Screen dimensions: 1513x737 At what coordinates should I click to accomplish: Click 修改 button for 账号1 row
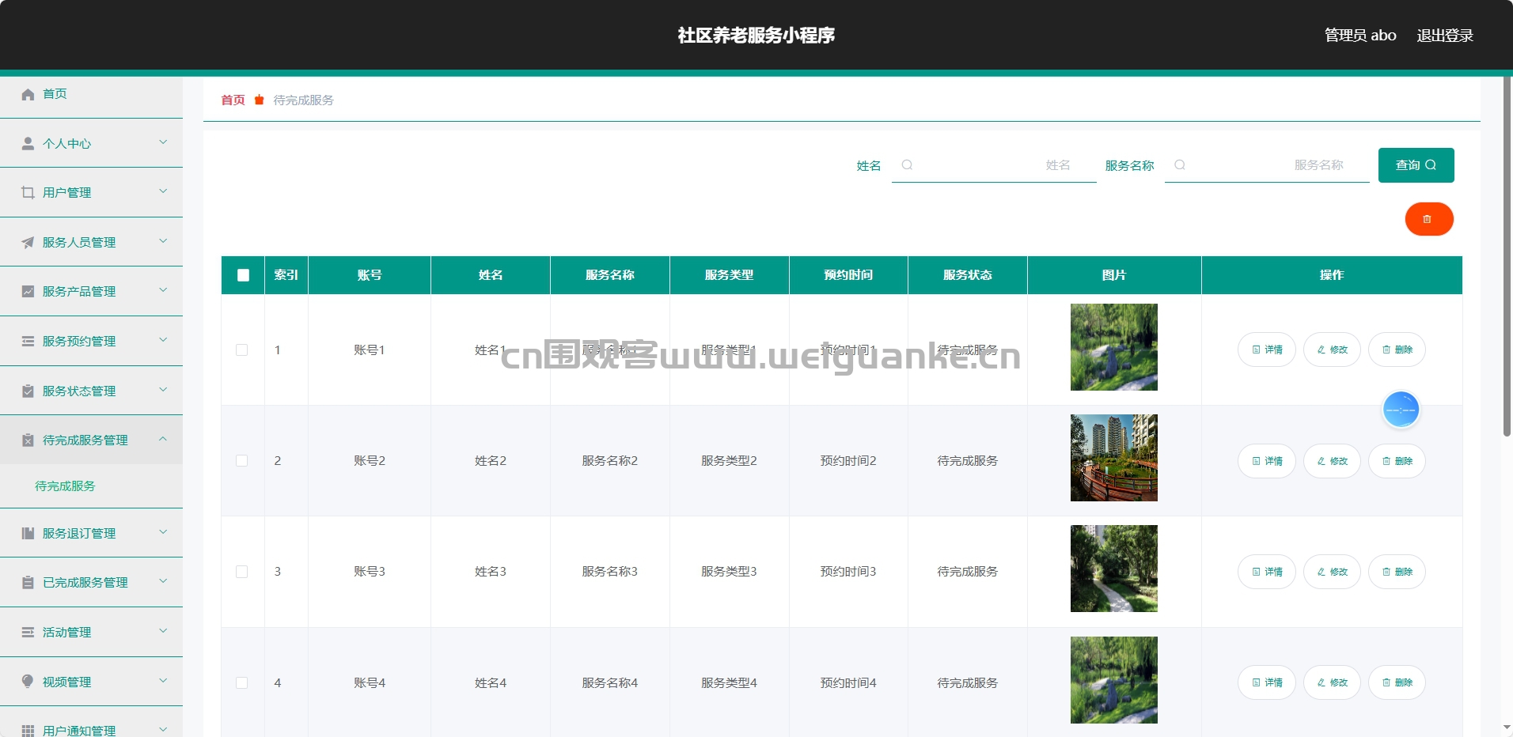tap(1332, 350)
